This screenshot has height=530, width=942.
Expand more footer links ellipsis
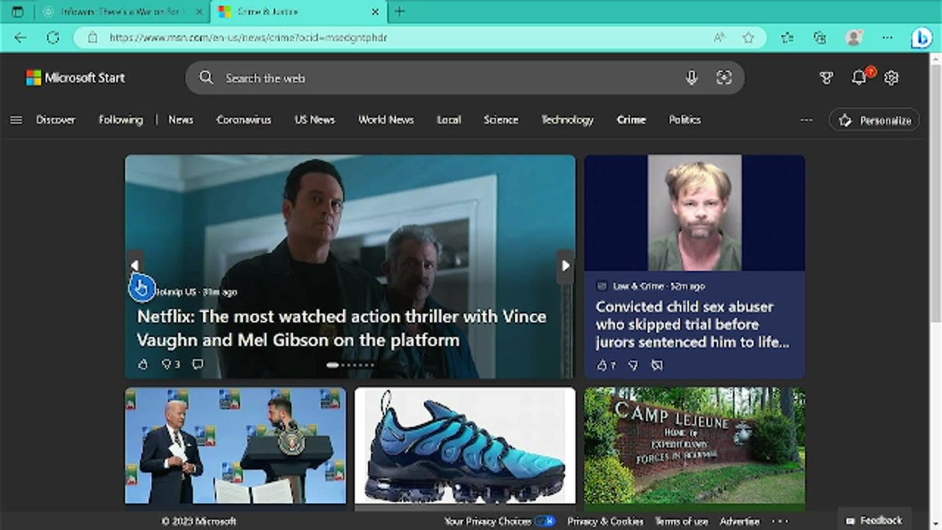click(x=780, y=521)
